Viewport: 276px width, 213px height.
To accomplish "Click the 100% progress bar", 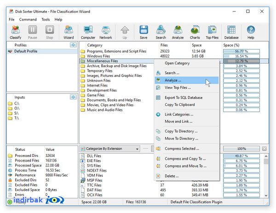I will click(241, 149).
